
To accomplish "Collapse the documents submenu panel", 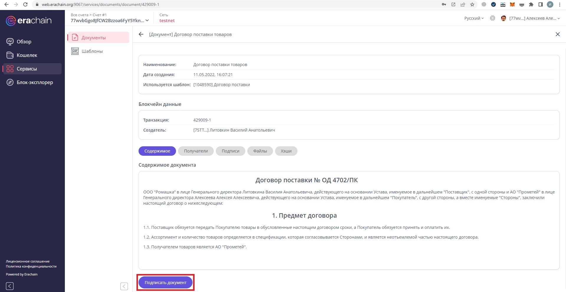I will 124,286.
